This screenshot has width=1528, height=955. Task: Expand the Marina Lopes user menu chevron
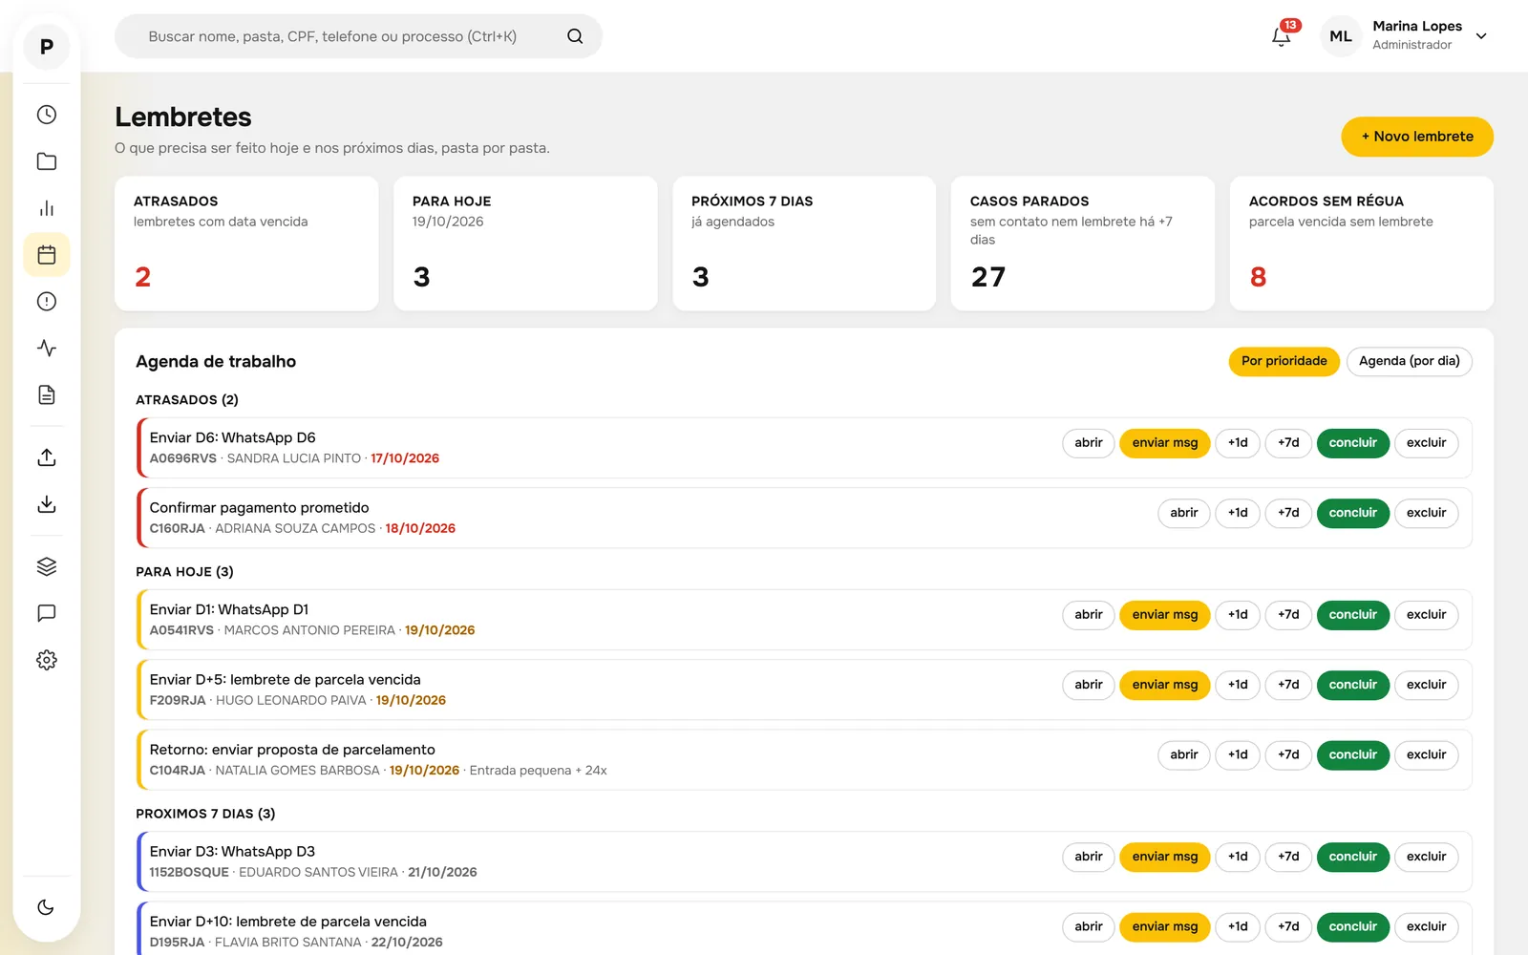[x=1481, y=36]
